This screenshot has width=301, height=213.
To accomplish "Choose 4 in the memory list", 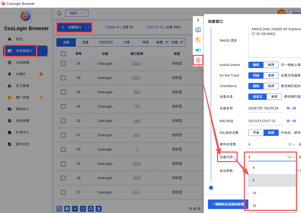I will [272, 168].
